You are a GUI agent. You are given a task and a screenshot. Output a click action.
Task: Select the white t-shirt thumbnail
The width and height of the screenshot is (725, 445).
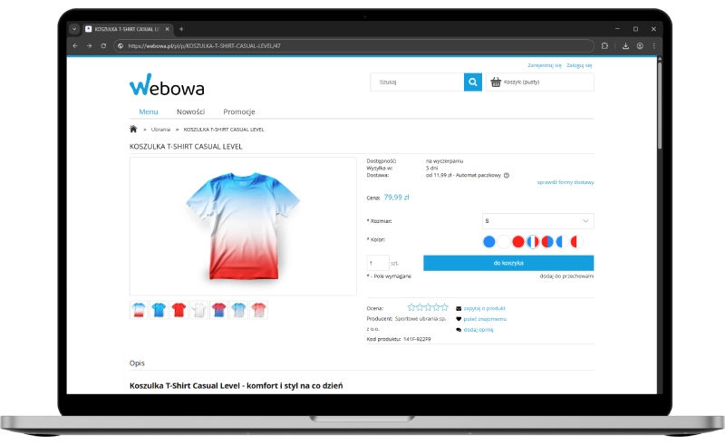[x=198, y=309]
